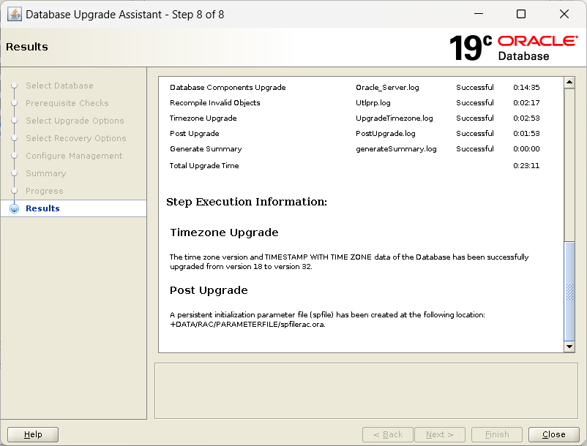This screenshot has height=446, width=587.
Task: Click the Oracle 19c Database logo
Action: point(513,48)
